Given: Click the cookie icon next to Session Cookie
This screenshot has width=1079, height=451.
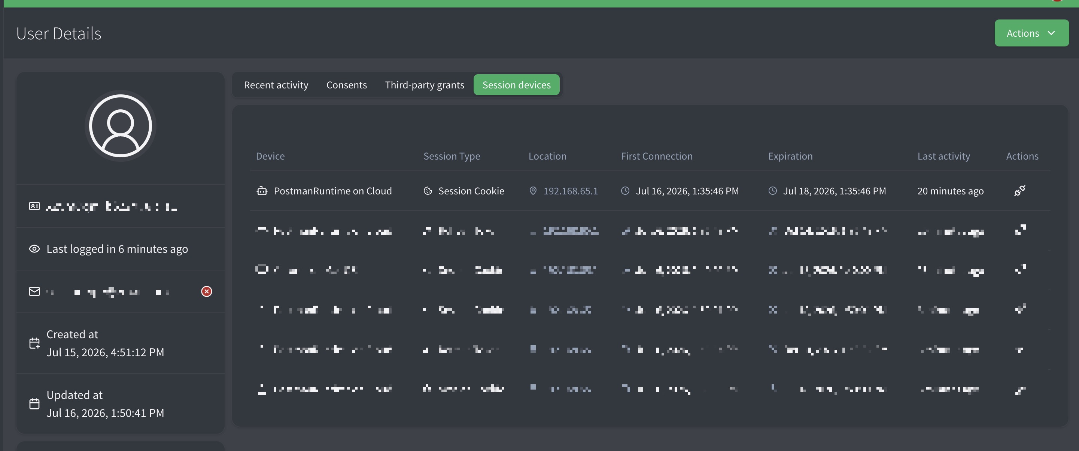Looking at the screenshot, I should [x=428, y=191].
